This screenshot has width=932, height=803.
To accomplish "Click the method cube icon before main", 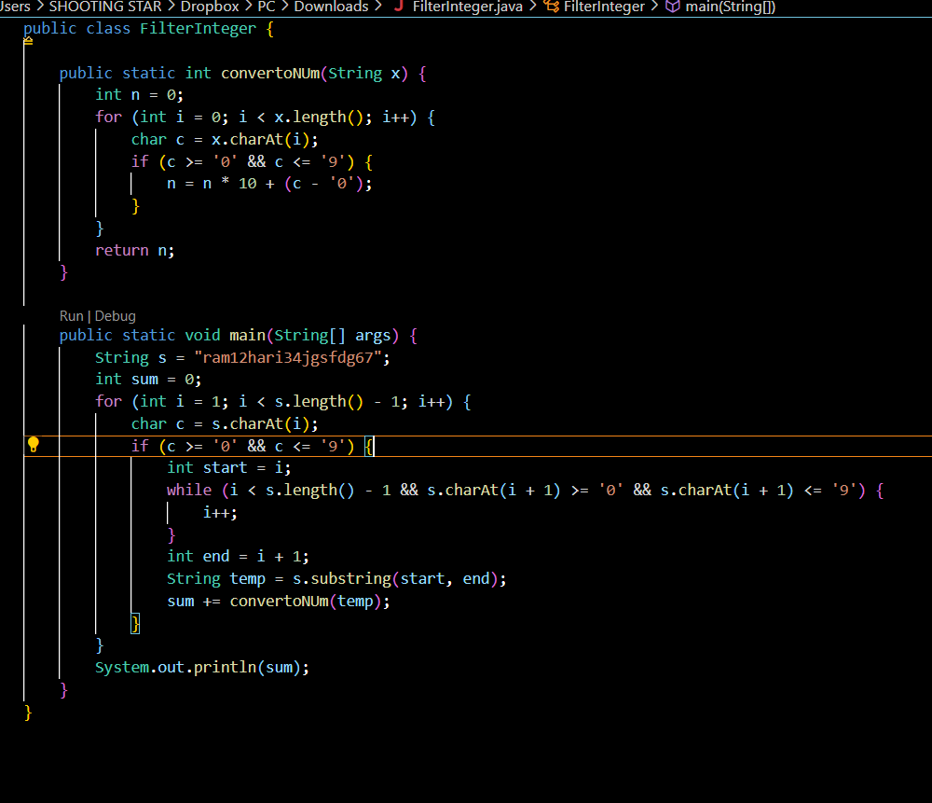I will coord(672,7).
